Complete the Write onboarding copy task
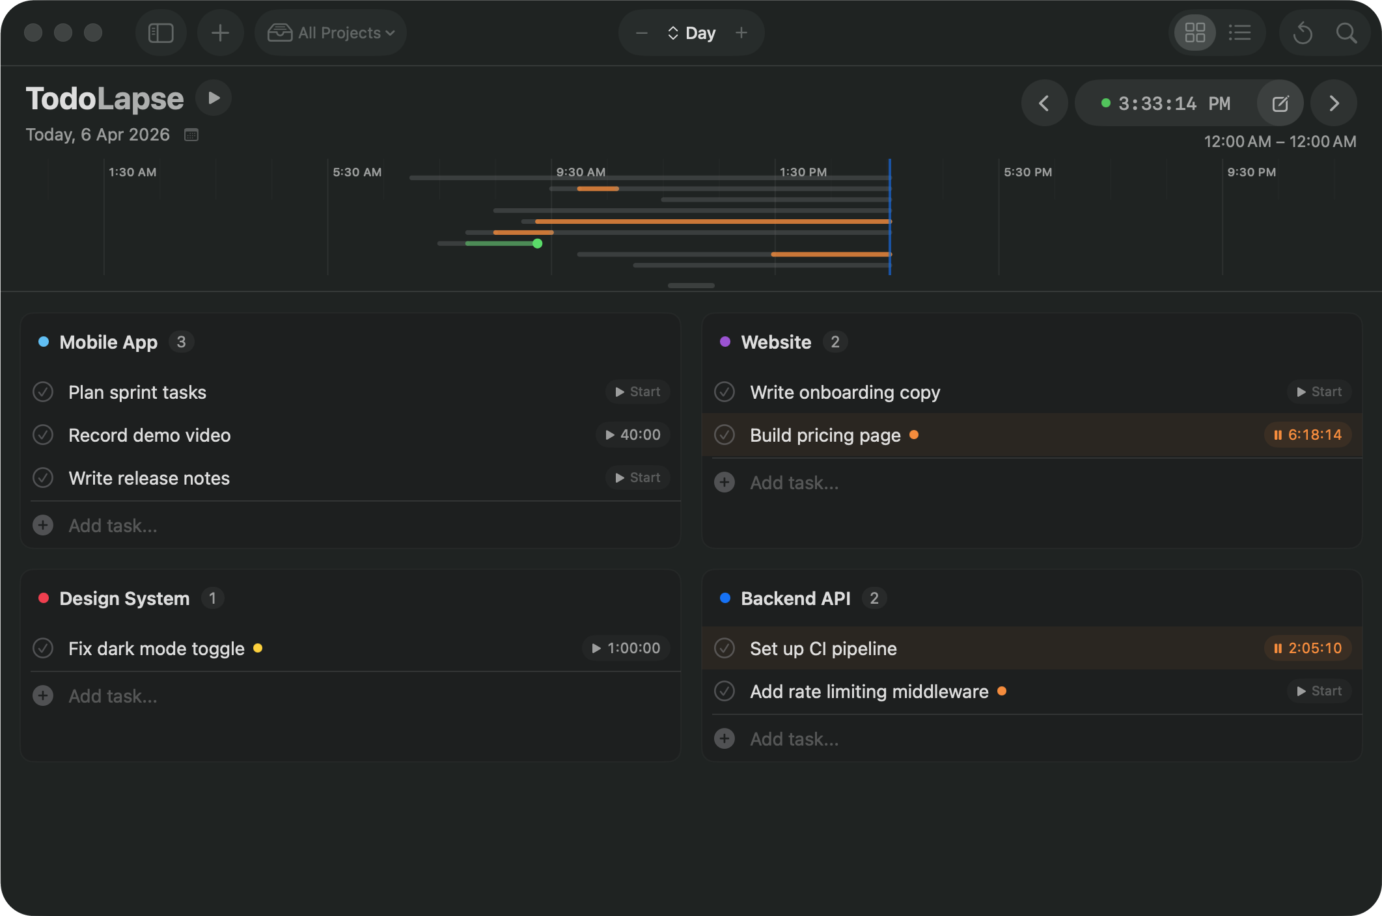Screen dimensions: 1382x916 click(725, 392)
